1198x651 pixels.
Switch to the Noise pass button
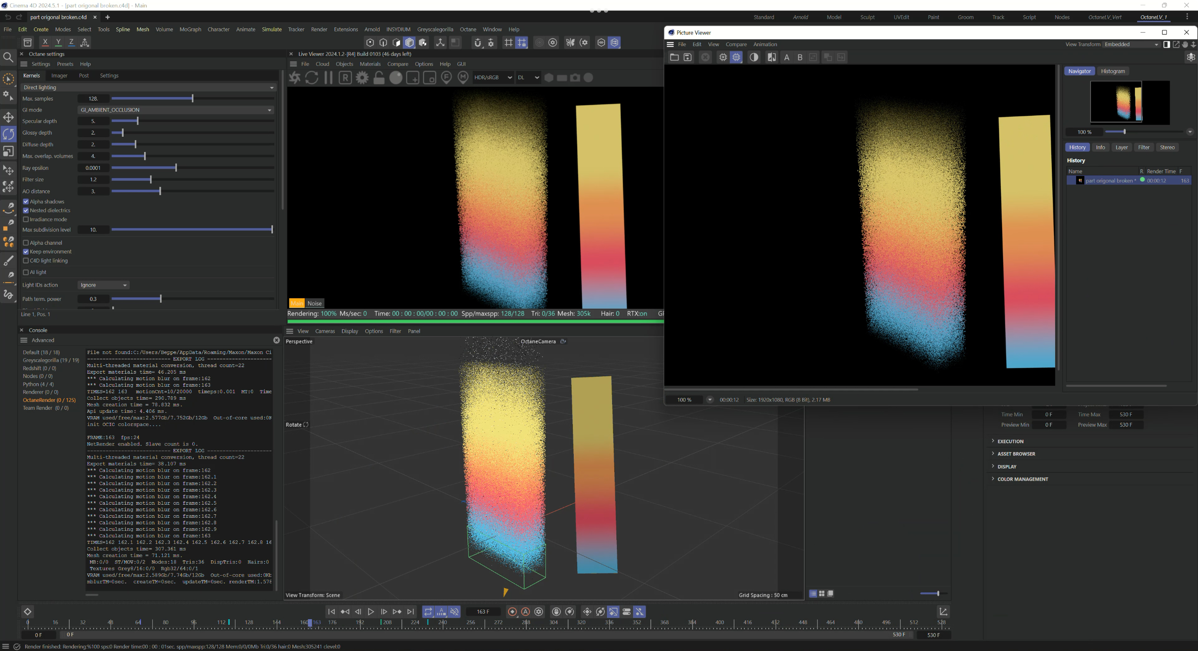coord(314,304)
